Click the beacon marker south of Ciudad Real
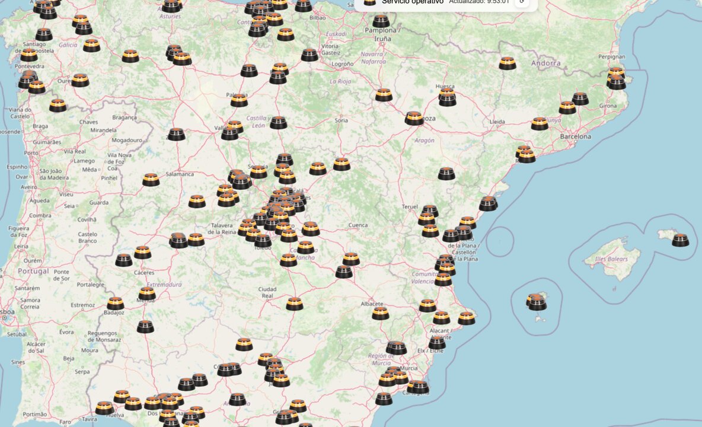702x427 pixels. (295, 304)
